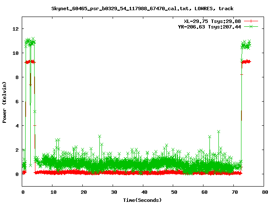Click the tallest green spike near 65 seconds
The image size is (273, 204).
coord(219,132)
